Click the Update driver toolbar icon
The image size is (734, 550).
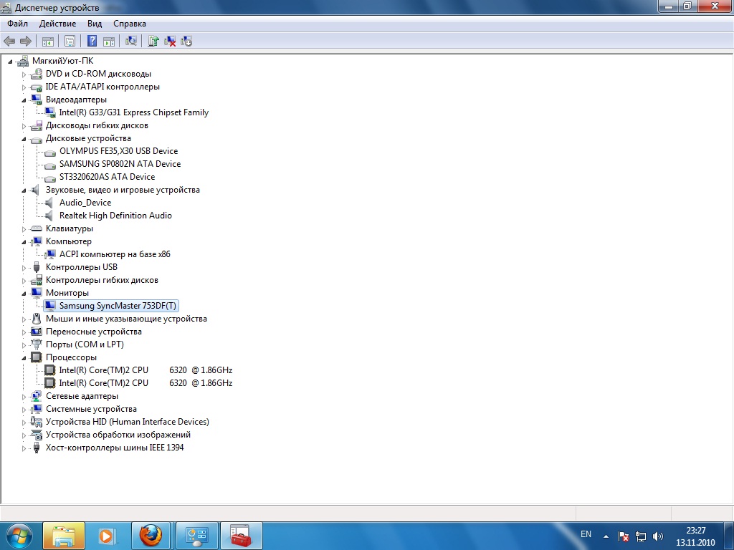coord(153,41)
